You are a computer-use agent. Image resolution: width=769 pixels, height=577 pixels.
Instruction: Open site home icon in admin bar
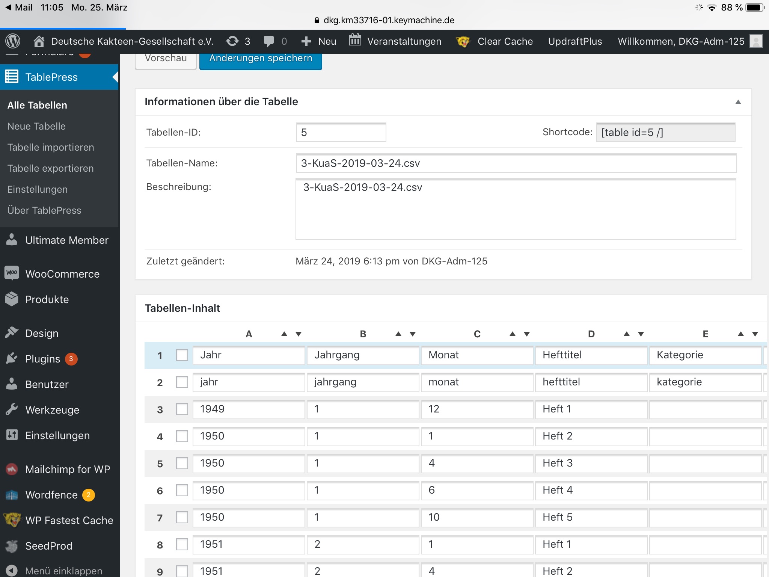39,41
